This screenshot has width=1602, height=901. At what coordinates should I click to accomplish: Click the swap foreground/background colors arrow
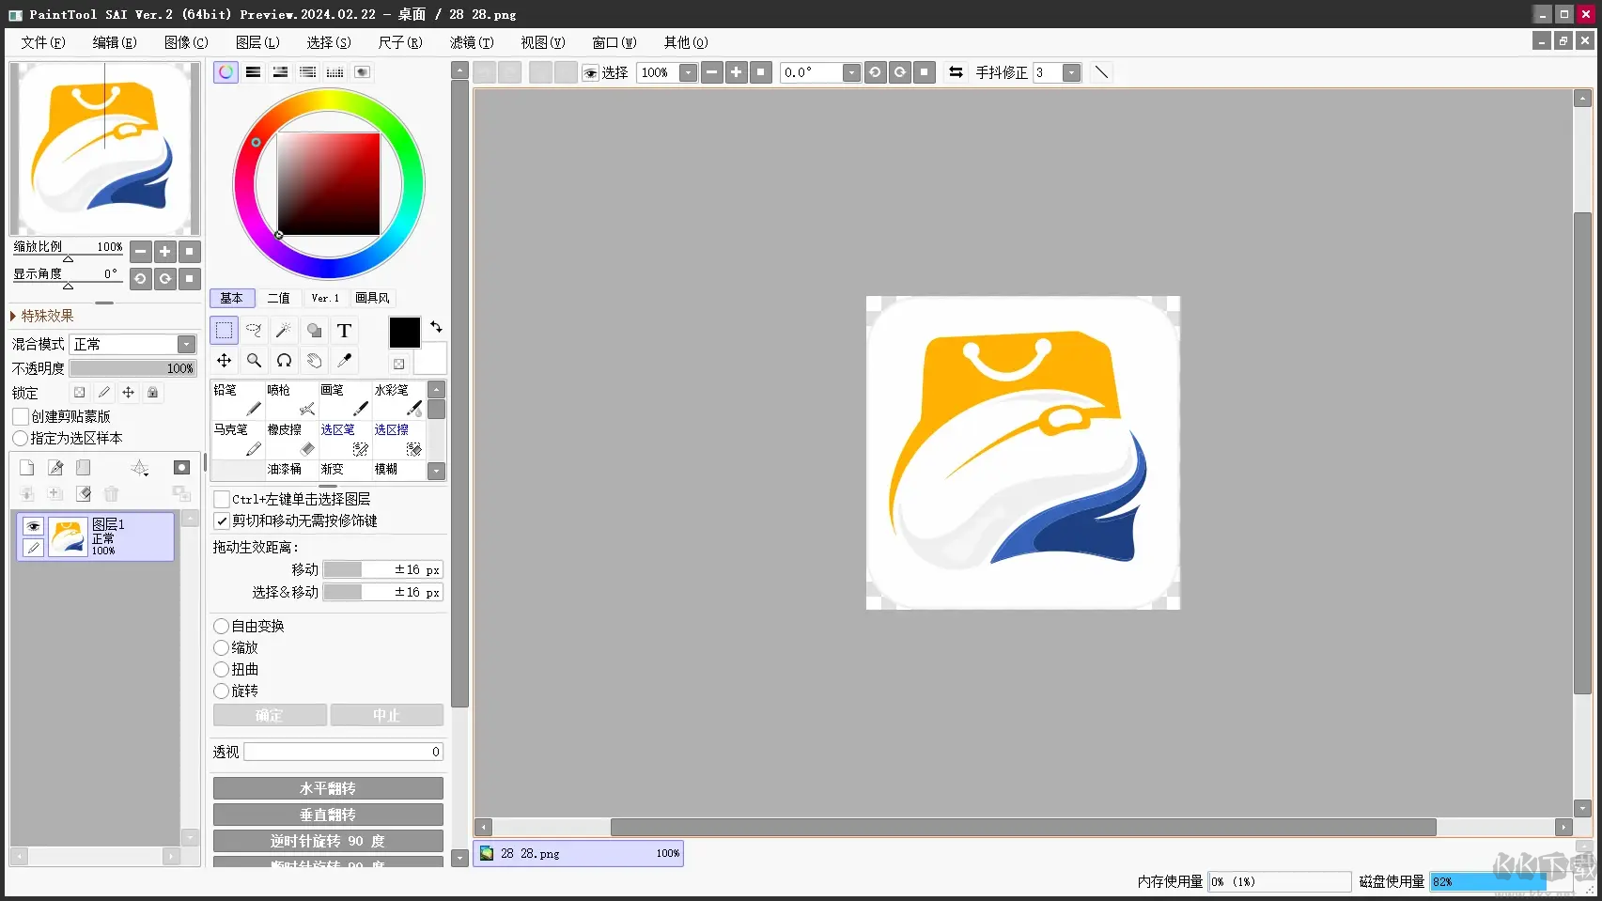(x=436, y=327)
